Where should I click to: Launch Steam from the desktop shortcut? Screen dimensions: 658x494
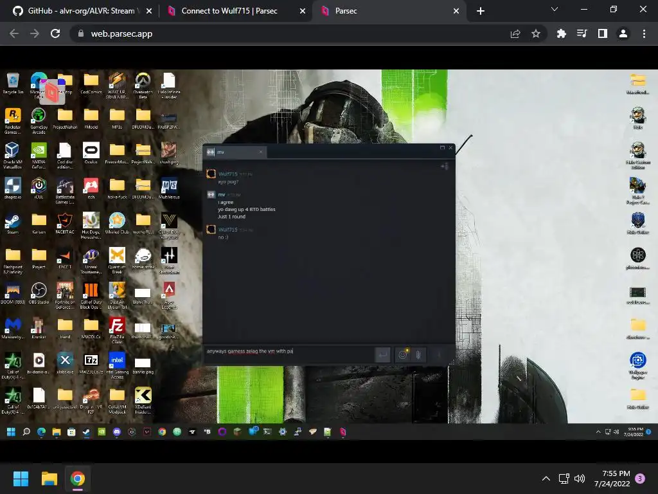pos(13,223)
